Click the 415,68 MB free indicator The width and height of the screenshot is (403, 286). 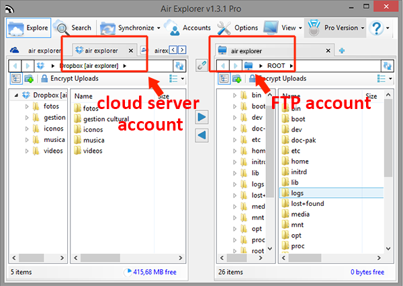(150, 272)
